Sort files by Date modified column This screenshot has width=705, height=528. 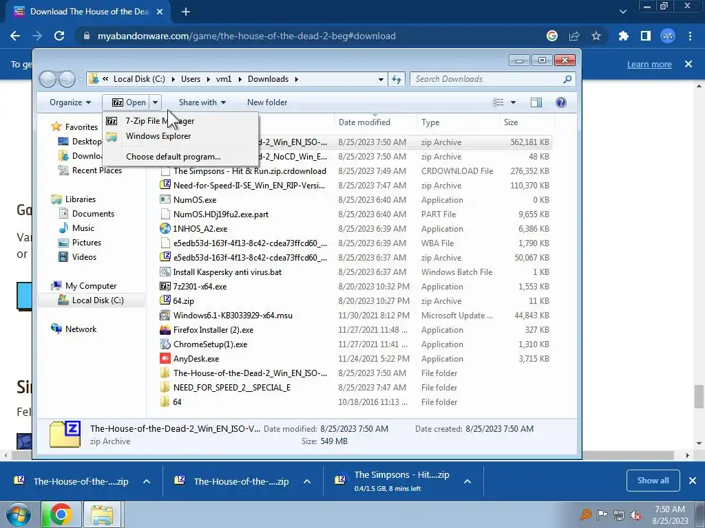click(364, 122)
